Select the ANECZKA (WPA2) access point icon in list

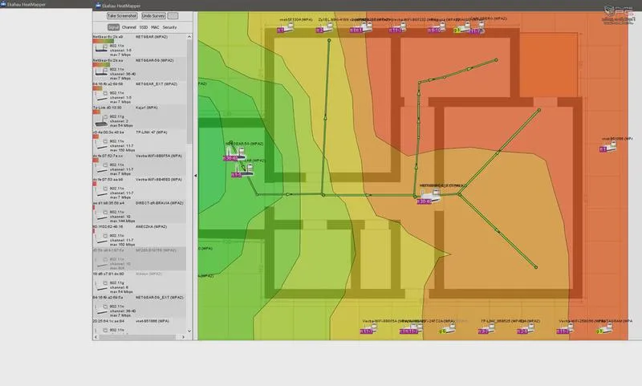101,238
